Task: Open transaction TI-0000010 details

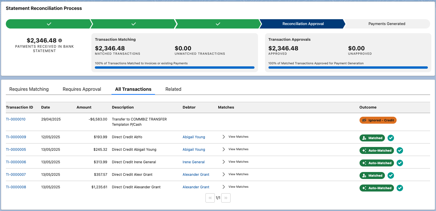Action: [x=16, y=119]
